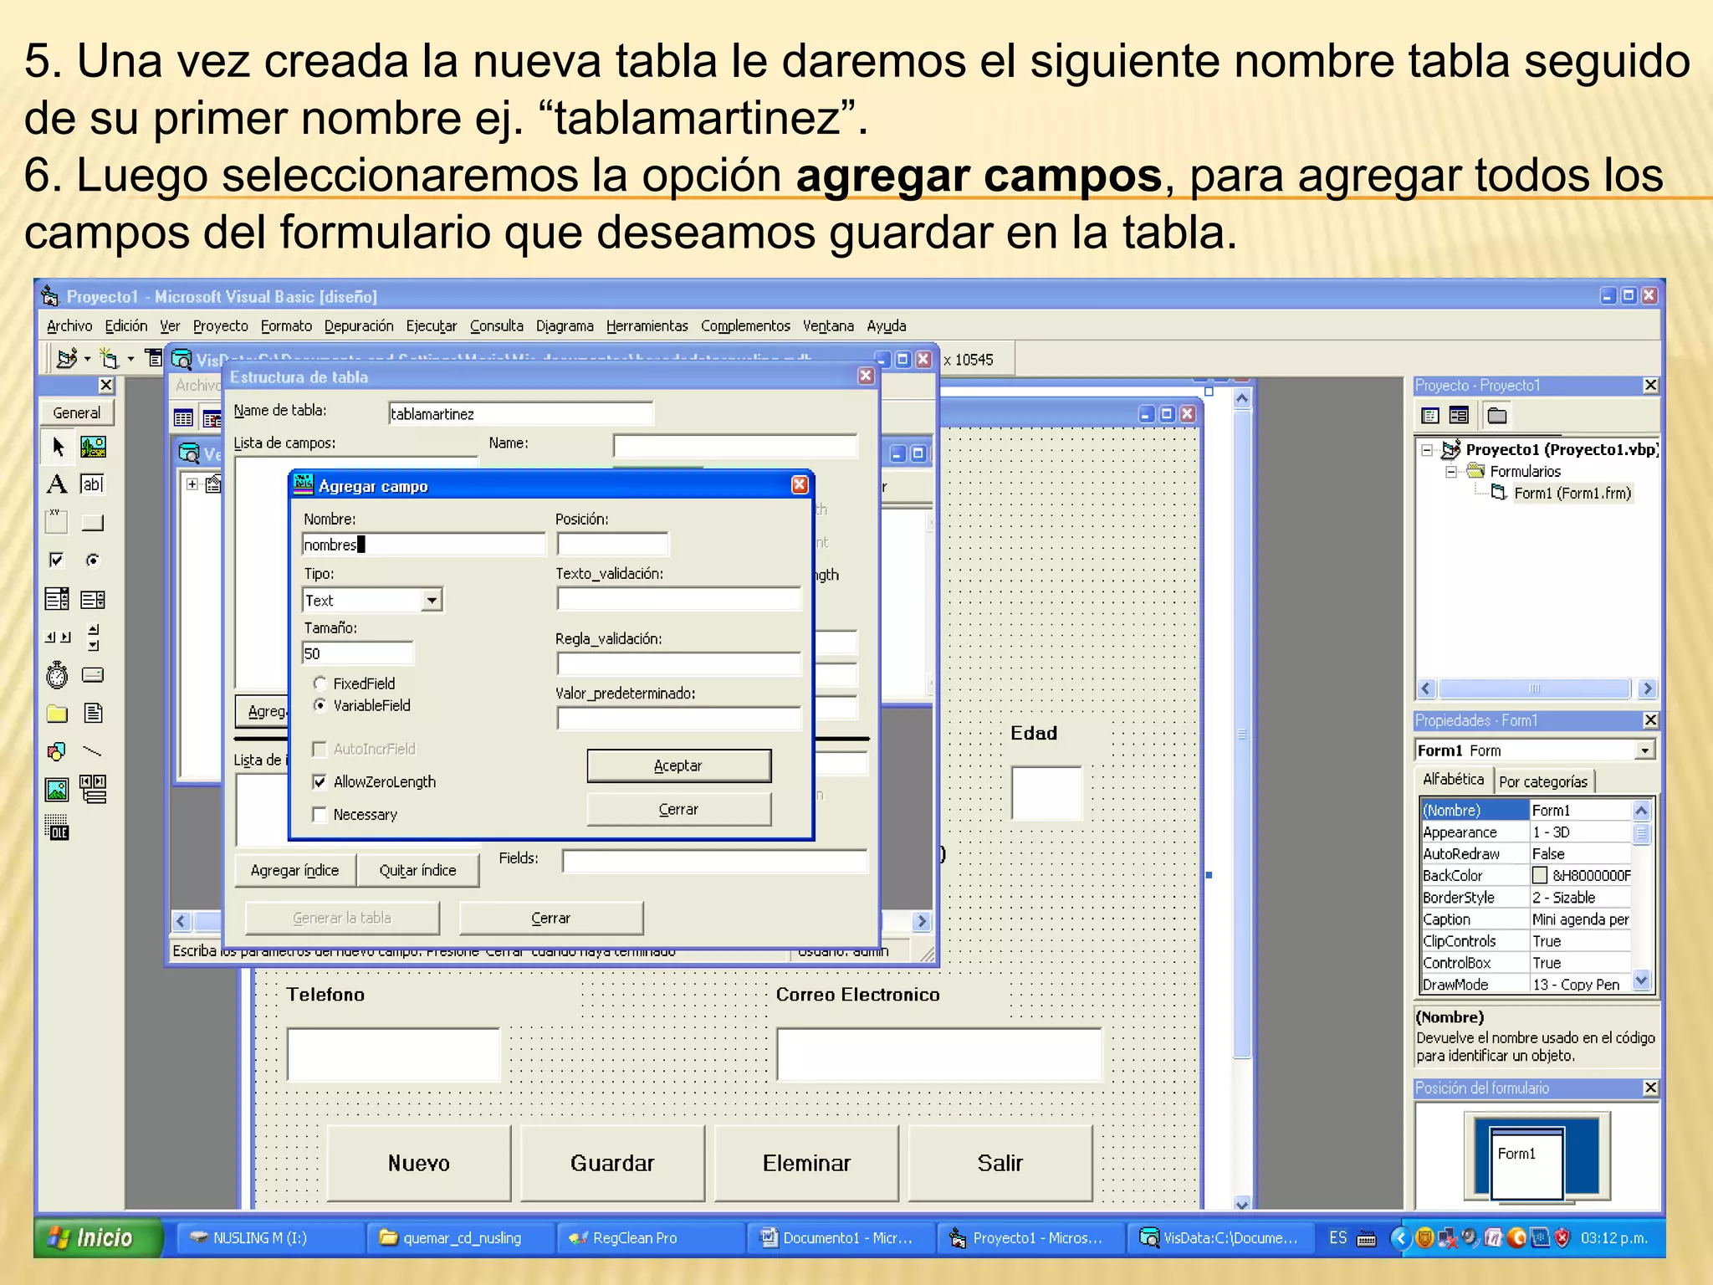Select the FileListBox control tool

click(x=93, y=713)
